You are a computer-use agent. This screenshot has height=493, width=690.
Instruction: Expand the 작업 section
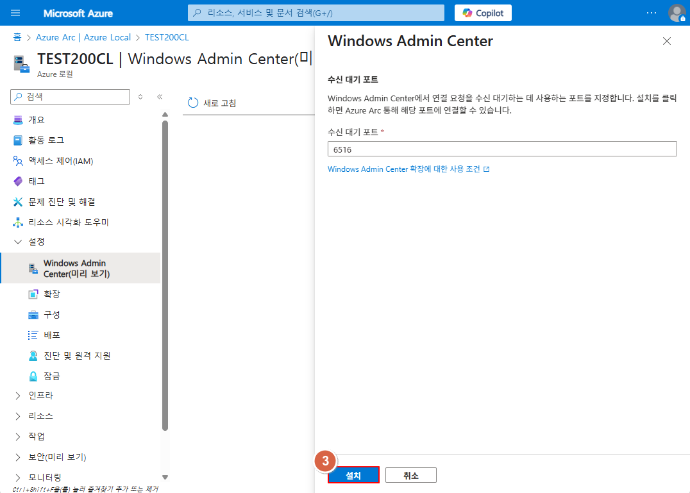[17, 437]
